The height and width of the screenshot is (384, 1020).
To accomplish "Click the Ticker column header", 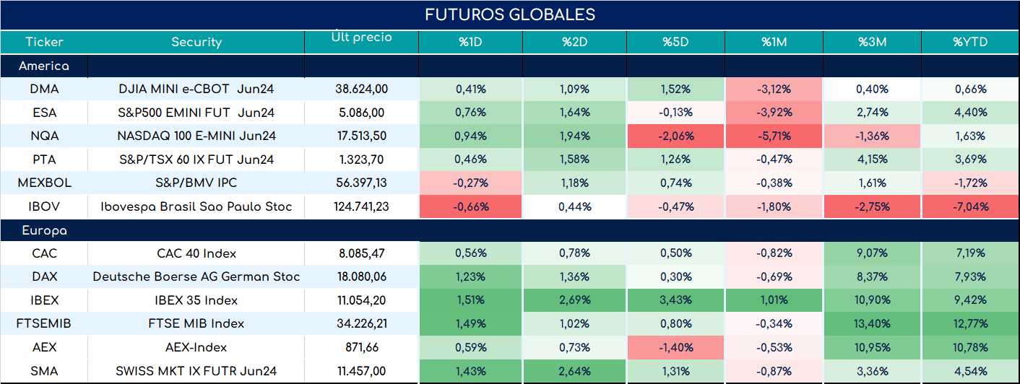I will [44, 42].
